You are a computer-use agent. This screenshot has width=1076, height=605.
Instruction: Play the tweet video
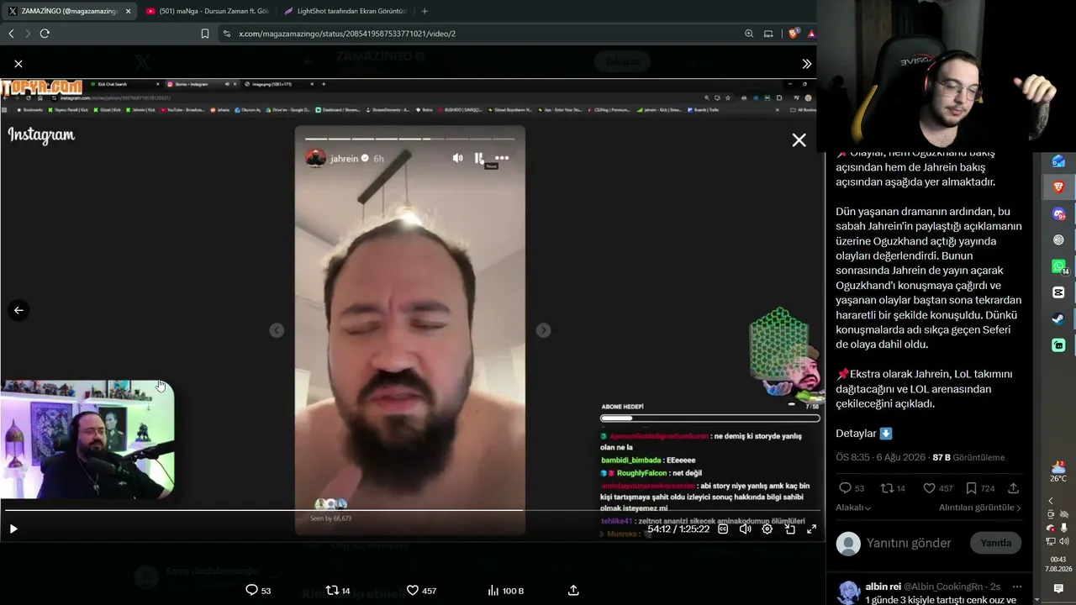13,529
